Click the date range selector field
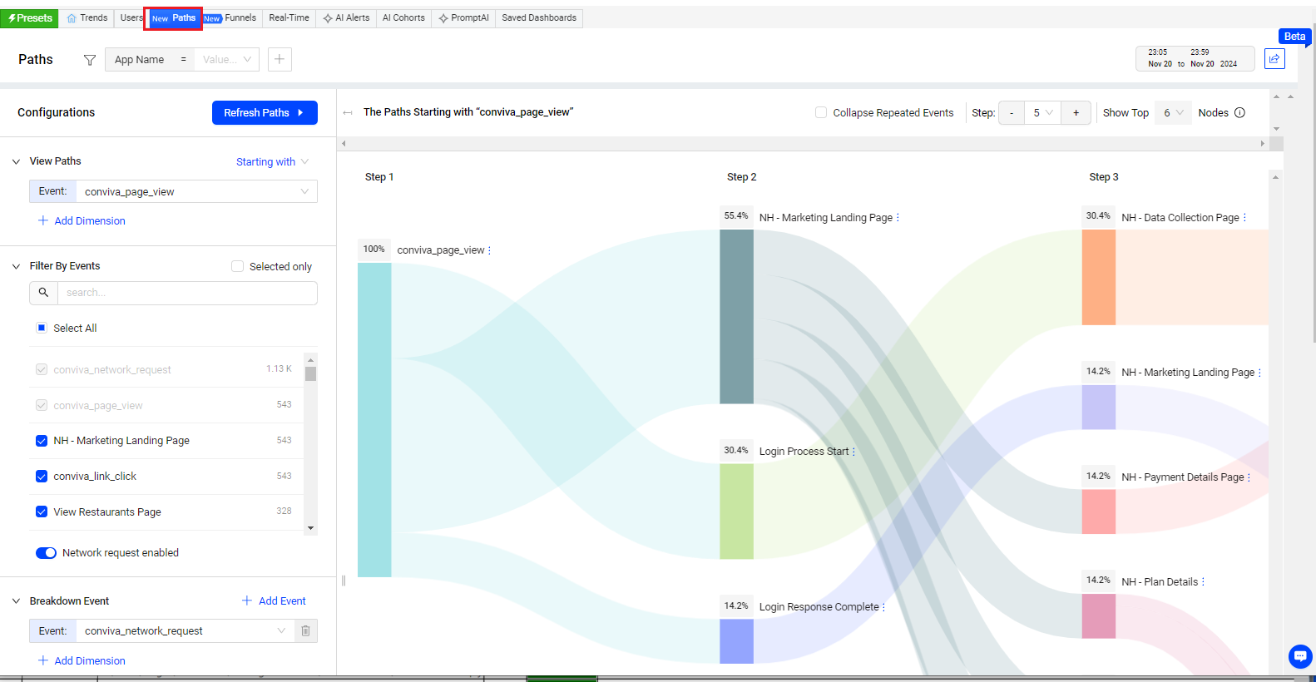The height and width of the screenshot is (682, 1316). (x=1194, y=58)
